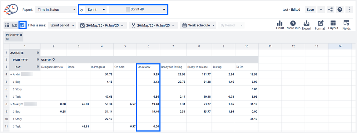The image size is (357, 133).
Task: Open ISSUE TYPE field gear settings
Action: click(38, 60)
